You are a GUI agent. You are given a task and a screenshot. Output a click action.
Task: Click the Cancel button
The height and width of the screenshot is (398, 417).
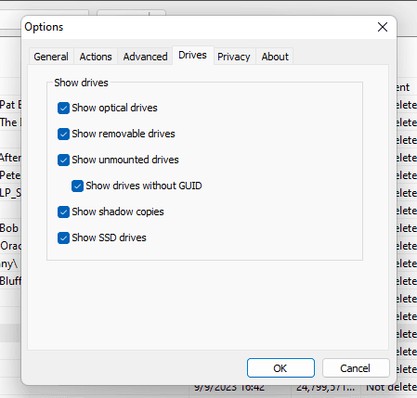coord(356,368)
